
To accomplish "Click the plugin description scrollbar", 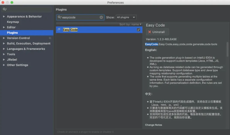I will coord(228,49).
